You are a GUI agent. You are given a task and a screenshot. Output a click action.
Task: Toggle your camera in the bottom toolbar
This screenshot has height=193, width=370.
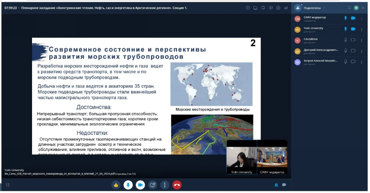tap(140, 185)
